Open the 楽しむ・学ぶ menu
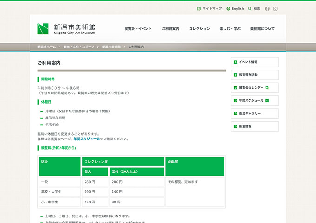This screenshot has width=316, height=223. point(230,29)
